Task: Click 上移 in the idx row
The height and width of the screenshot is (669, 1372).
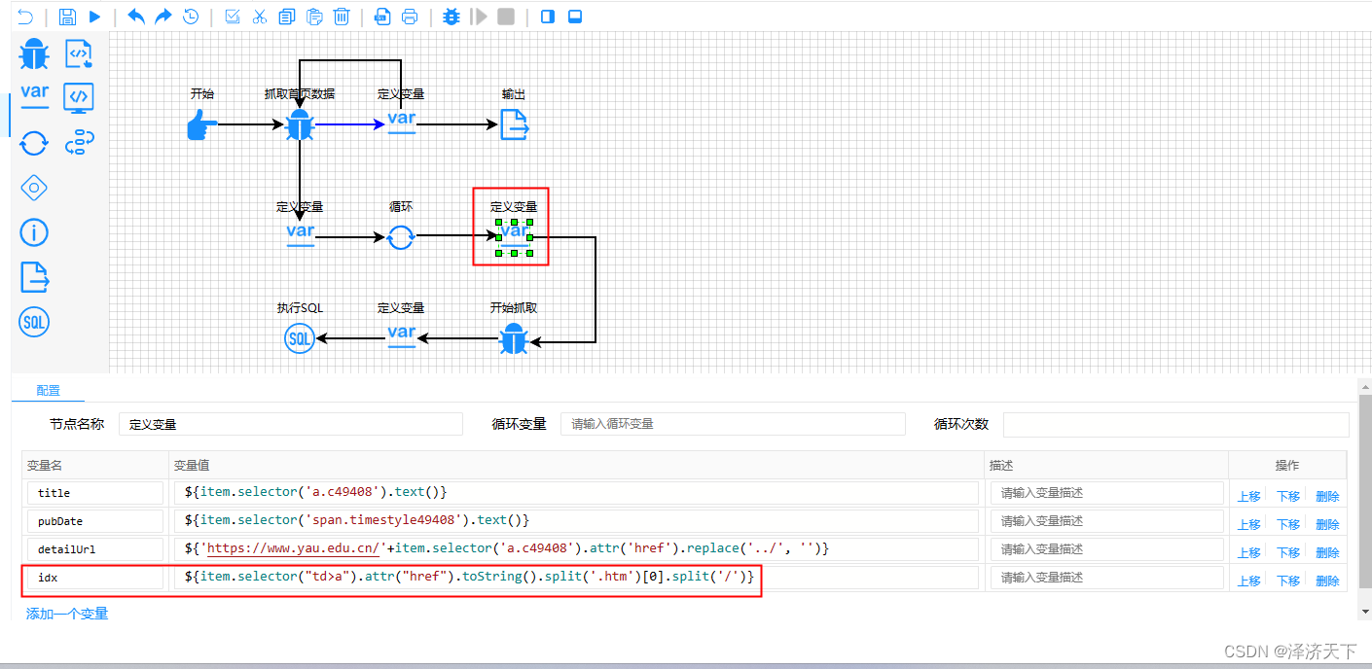Action: tap(1248, 581)
